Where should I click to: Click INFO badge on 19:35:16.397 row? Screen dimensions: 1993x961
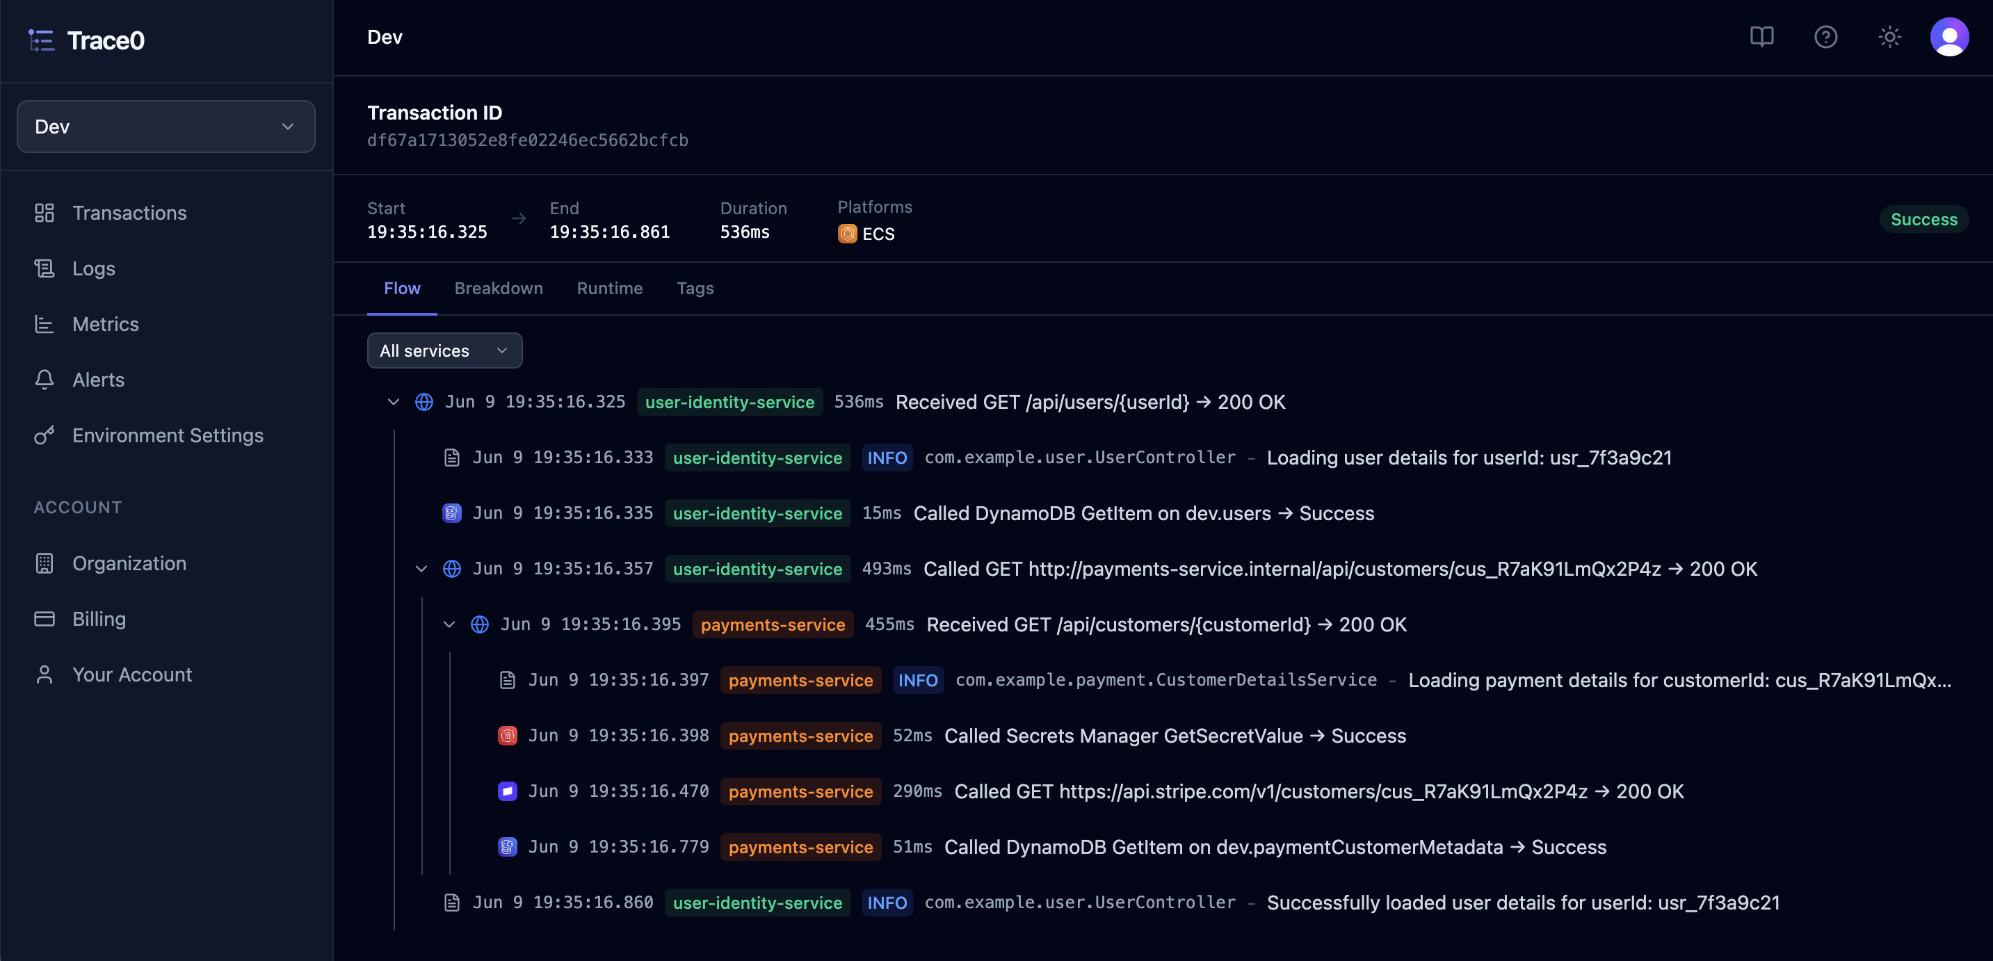[919, 681]
